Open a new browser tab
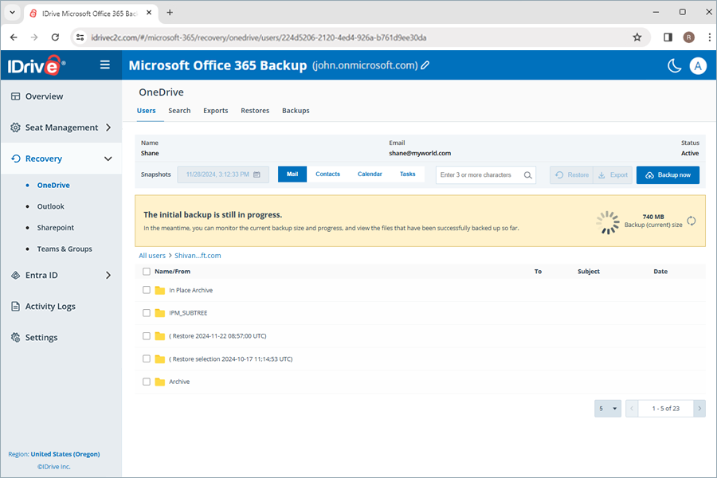 [170, 13]
